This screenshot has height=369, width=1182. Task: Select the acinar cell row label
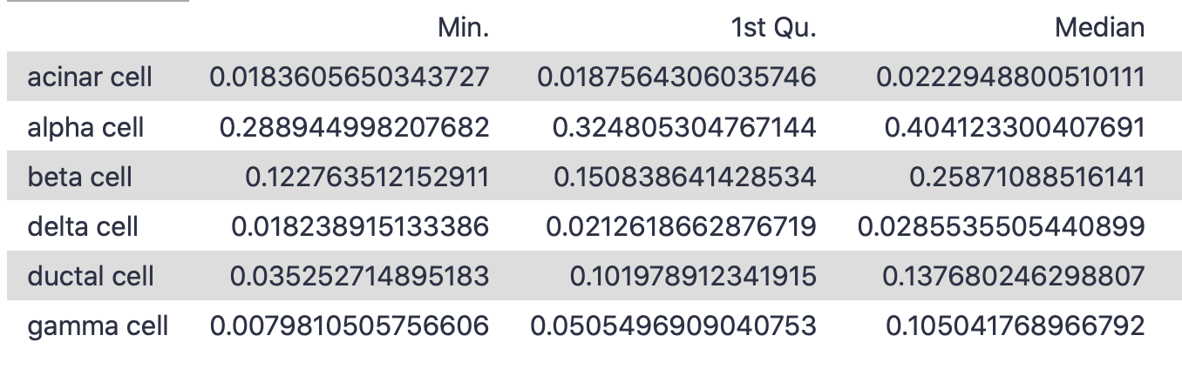click(x=90, y=77)
